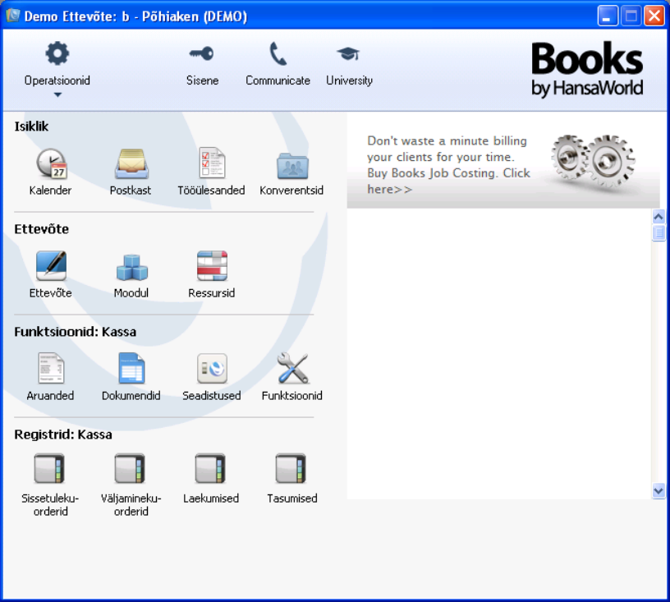Open Communicate phone icon
The height and width of the screenshot is (602, 670).
[278, 53]
